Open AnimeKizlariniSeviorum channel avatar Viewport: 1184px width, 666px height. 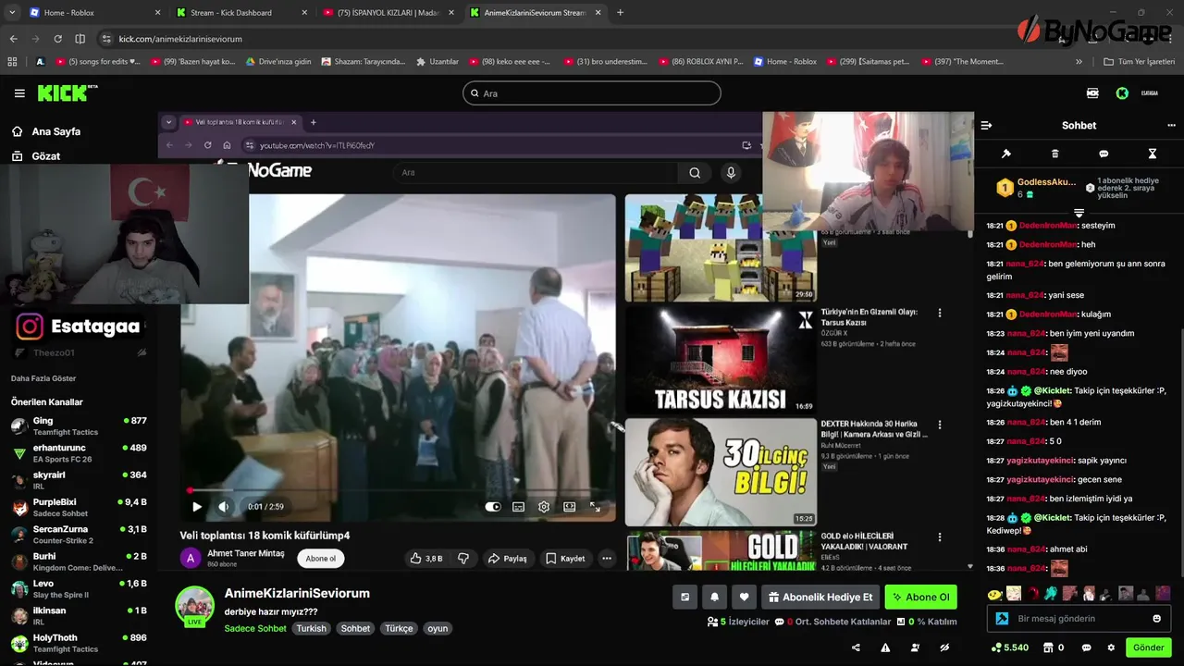coord(195,606)
